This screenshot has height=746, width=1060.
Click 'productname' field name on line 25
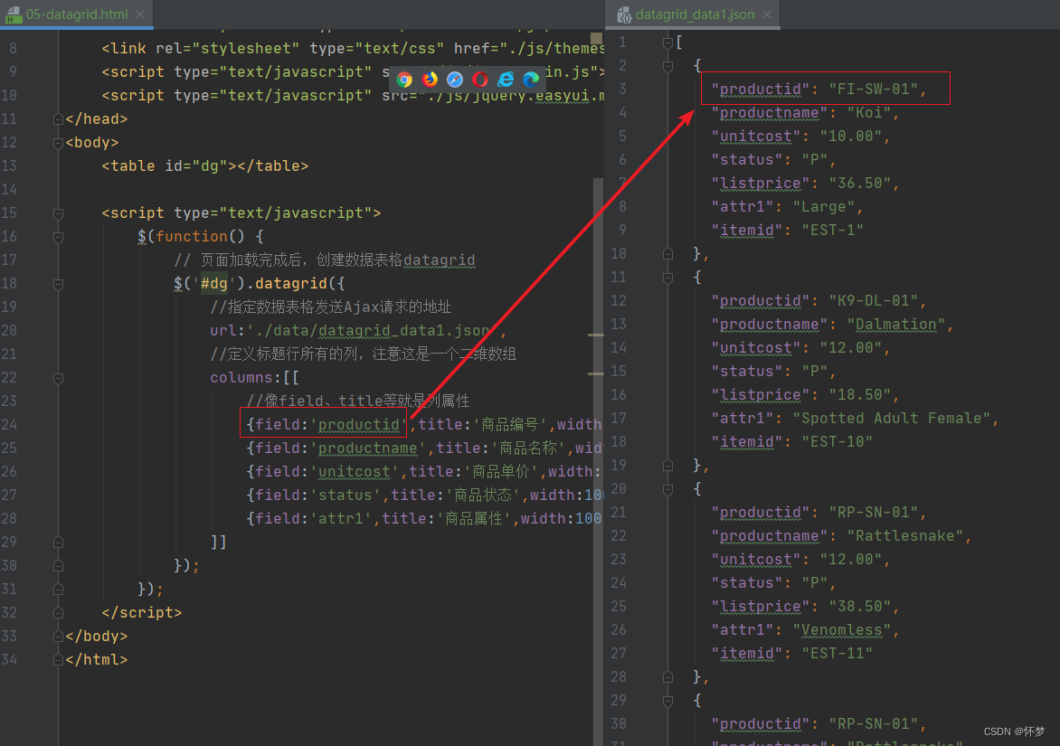point(368,448)
